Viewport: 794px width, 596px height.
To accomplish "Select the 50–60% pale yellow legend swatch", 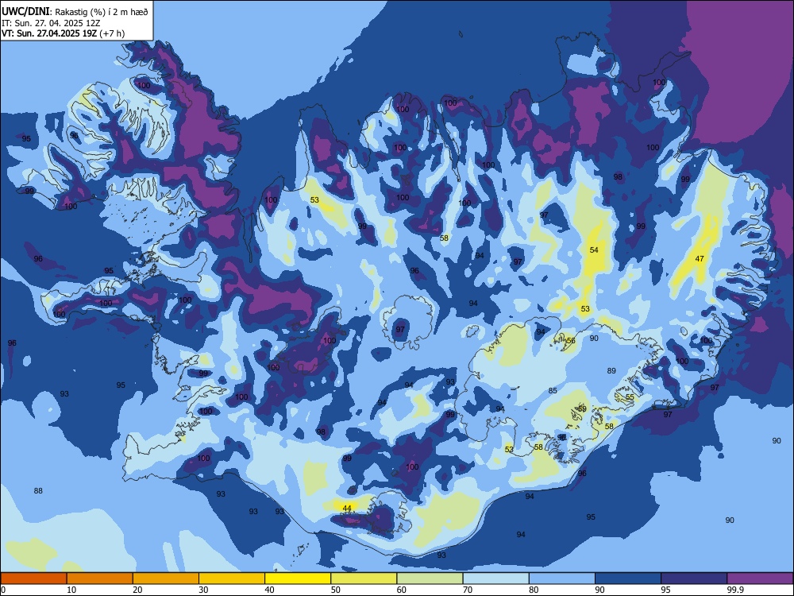I will pos(364,579).
